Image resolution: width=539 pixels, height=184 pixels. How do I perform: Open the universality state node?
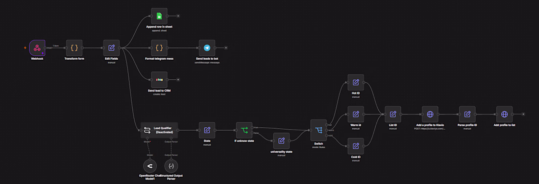pyautogui.click(x=281, y=141)
